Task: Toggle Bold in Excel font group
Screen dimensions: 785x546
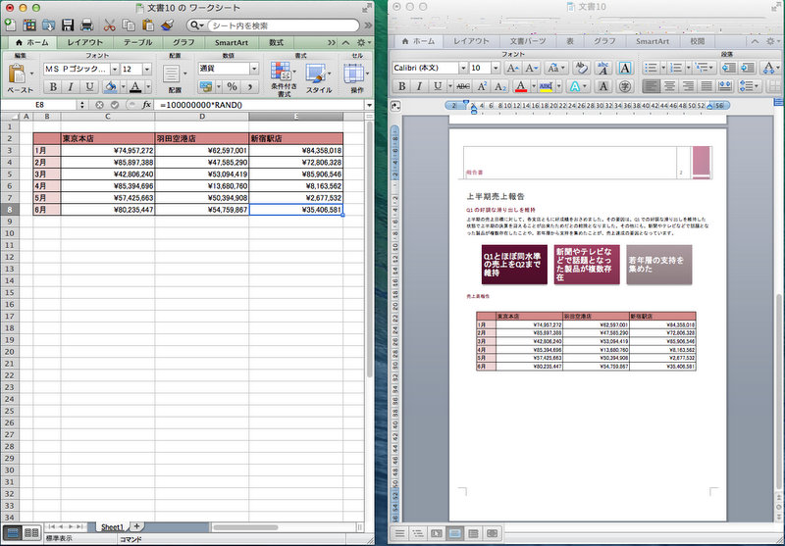Action: pos(53,87)
